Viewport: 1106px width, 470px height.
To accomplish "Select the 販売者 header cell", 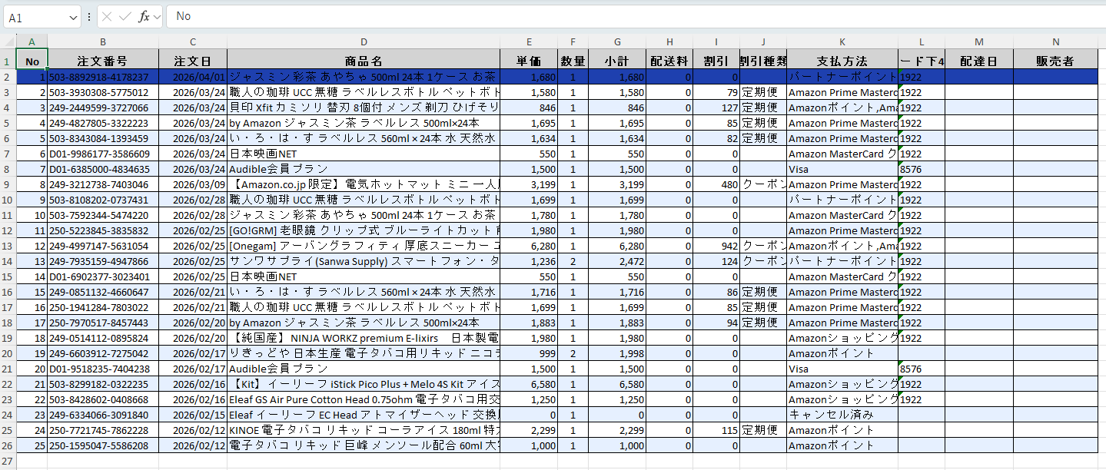I will pos(1055,61).
